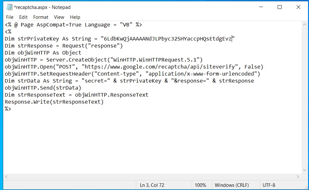Click the Server.CreateObject line
This screenshot has width=309, height=190.
point(104,60)
